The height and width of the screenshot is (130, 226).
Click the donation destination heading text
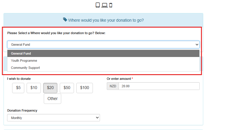point(106,20)
